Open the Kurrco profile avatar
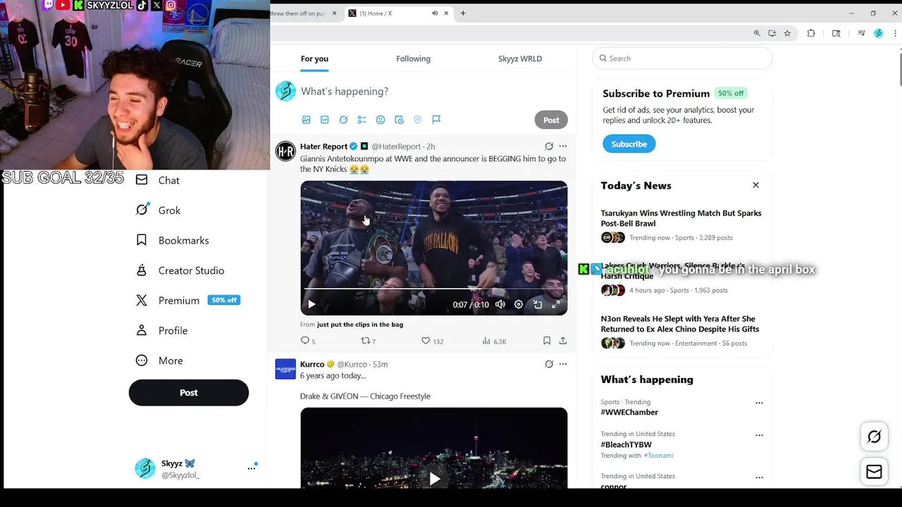Viewport: 902px width, 507px height. tap(285, 369)
